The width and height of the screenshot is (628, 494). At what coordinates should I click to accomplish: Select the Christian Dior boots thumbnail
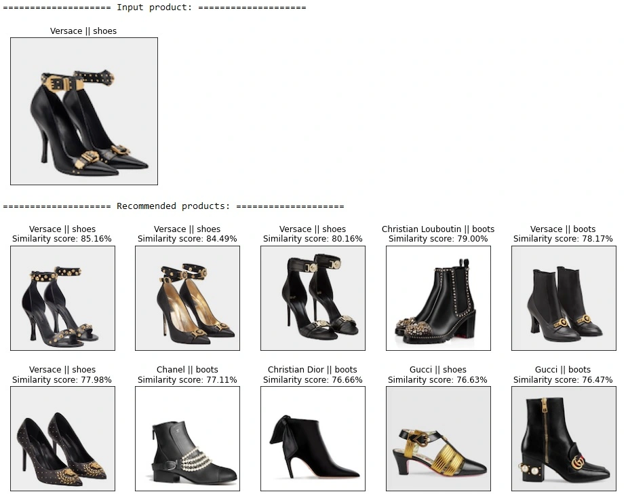pyautogui.click(x=313, y=438)
